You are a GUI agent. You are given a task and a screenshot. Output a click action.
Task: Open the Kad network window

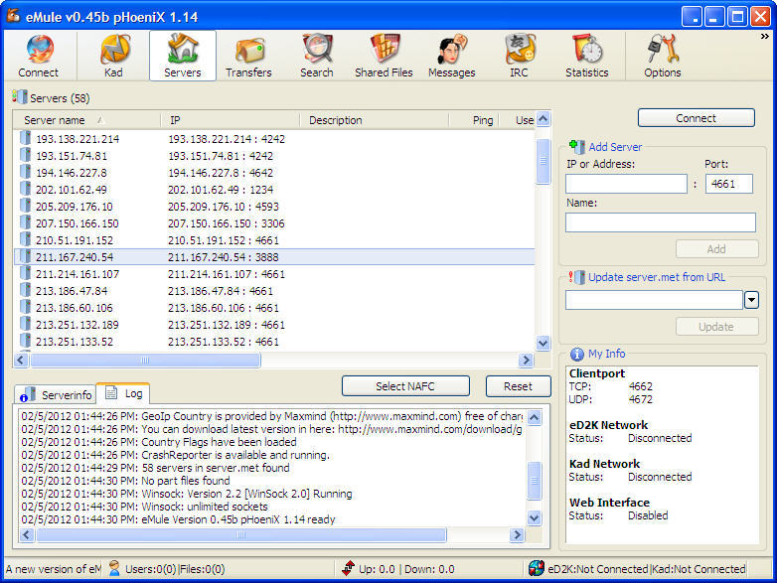pyautogui.click(x=113, y=56)
